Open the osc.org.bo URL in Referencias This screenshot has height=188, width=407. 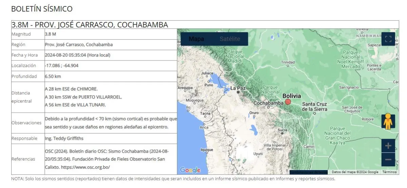(86, 167)
